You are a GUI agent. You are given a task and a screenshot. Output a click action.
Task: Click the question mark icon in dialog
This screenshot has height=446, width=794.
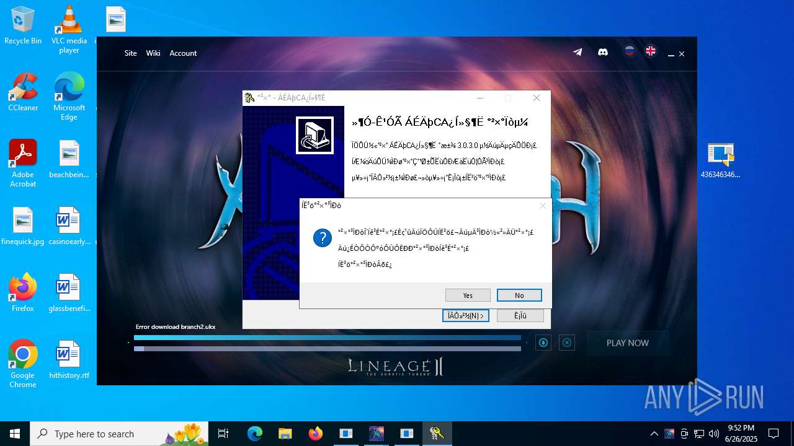coord(323,238)
